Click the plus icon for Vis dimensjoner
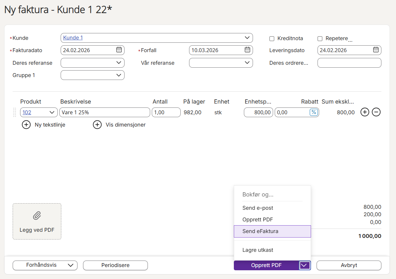Screen dimensions: 396x279 tap(97, 125)
